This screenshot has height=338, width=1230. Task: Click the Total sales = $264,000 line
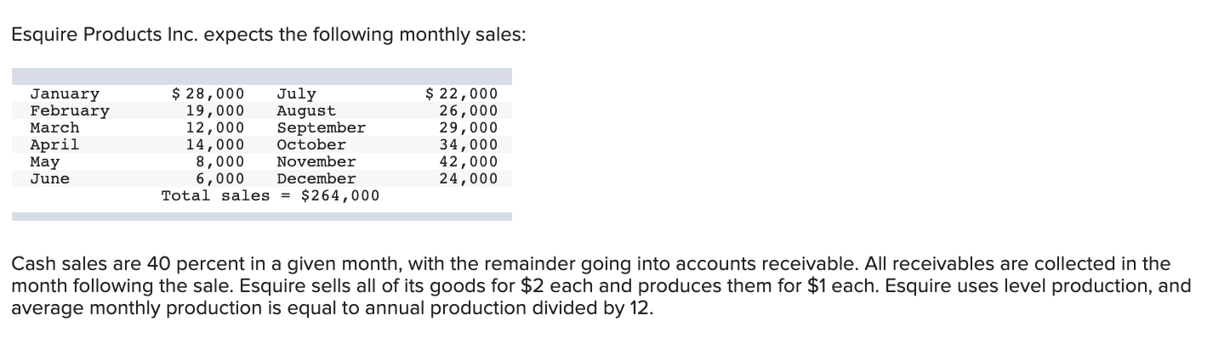(x=270, y=195)
